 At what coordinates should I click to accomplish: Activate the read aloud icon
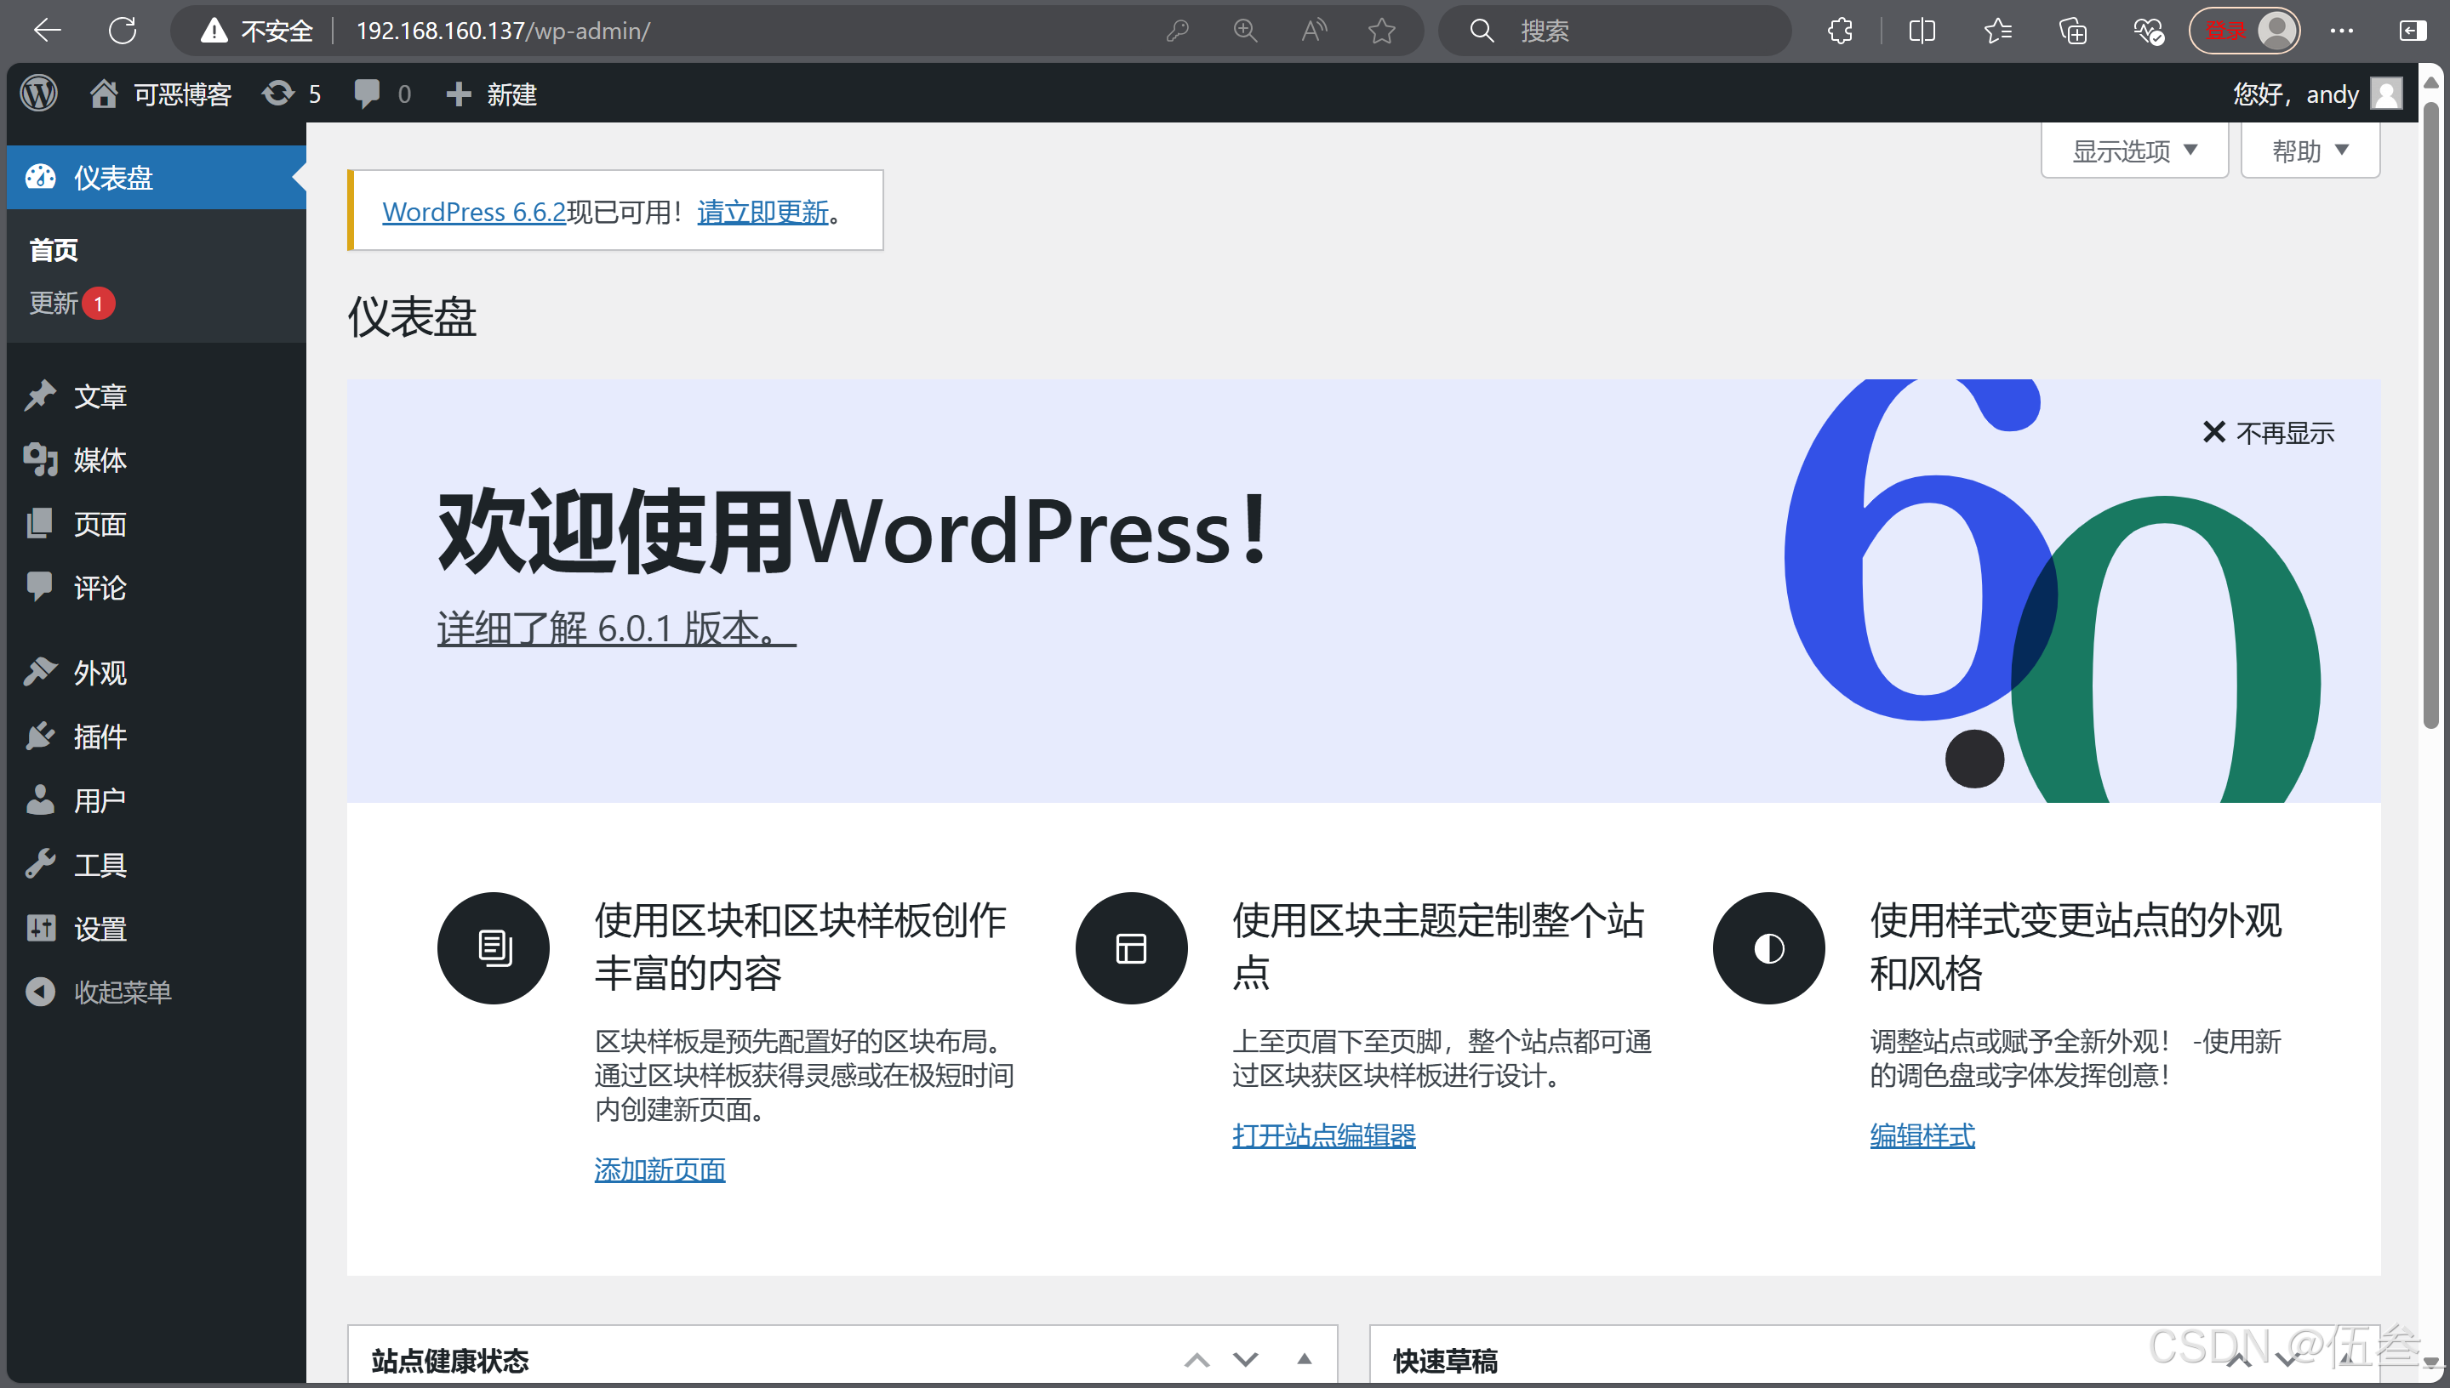click(x=1313, y=31)
